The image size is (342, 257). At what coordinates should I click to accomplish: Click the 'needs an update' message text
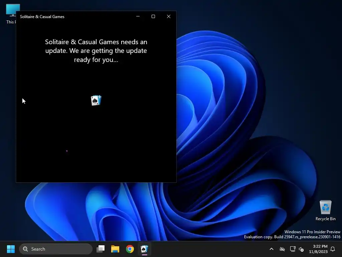pyautogui.click(x=96, y=51)
